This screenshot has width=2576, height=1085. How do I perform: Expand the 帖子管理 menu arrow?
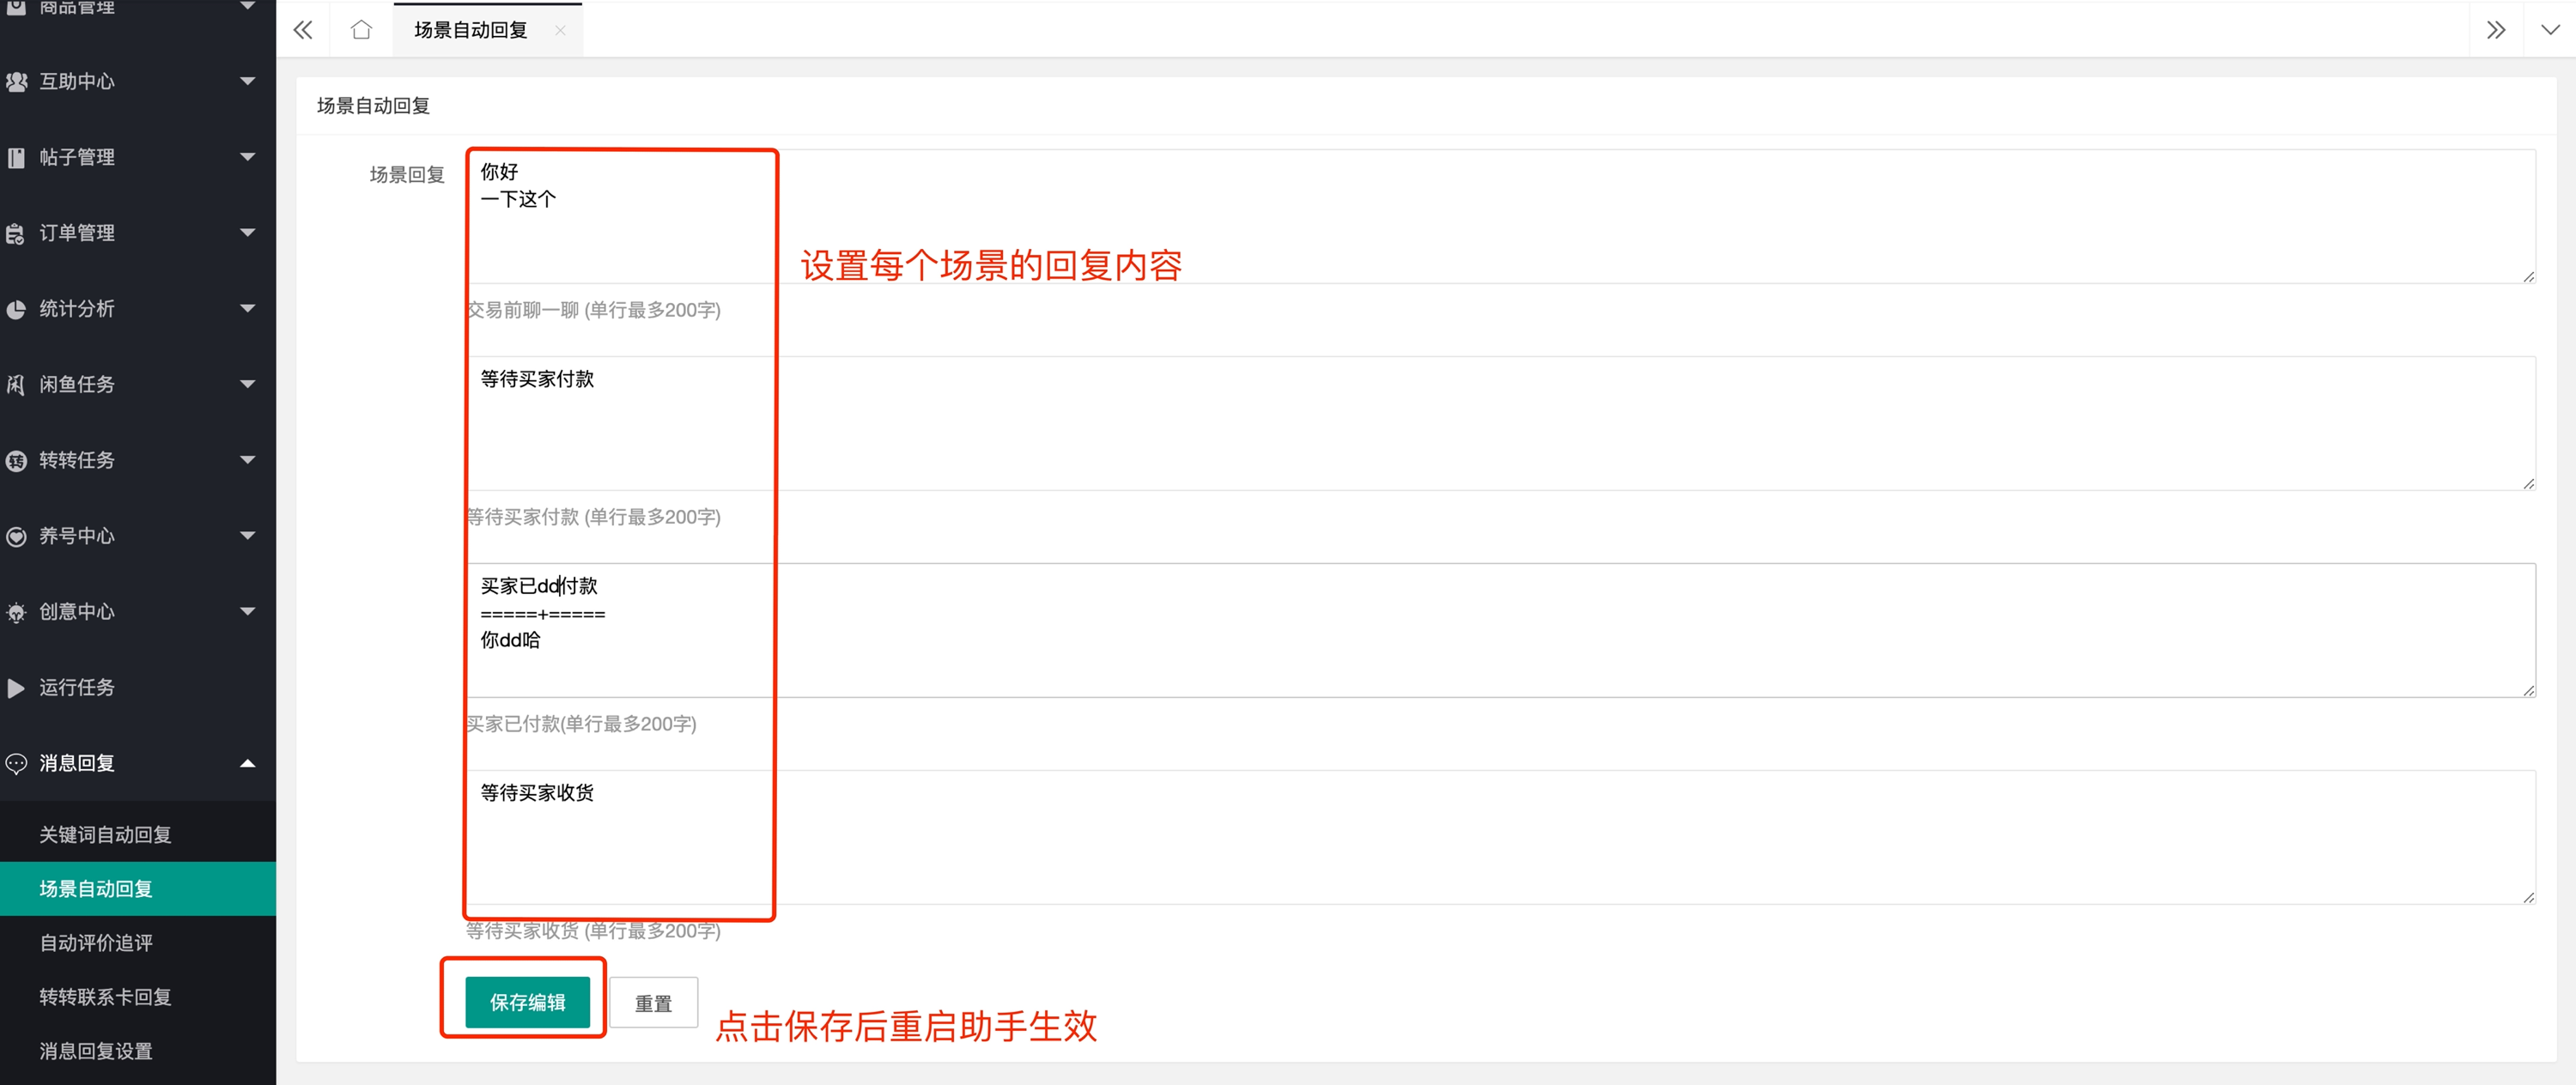tap(248, 157)
